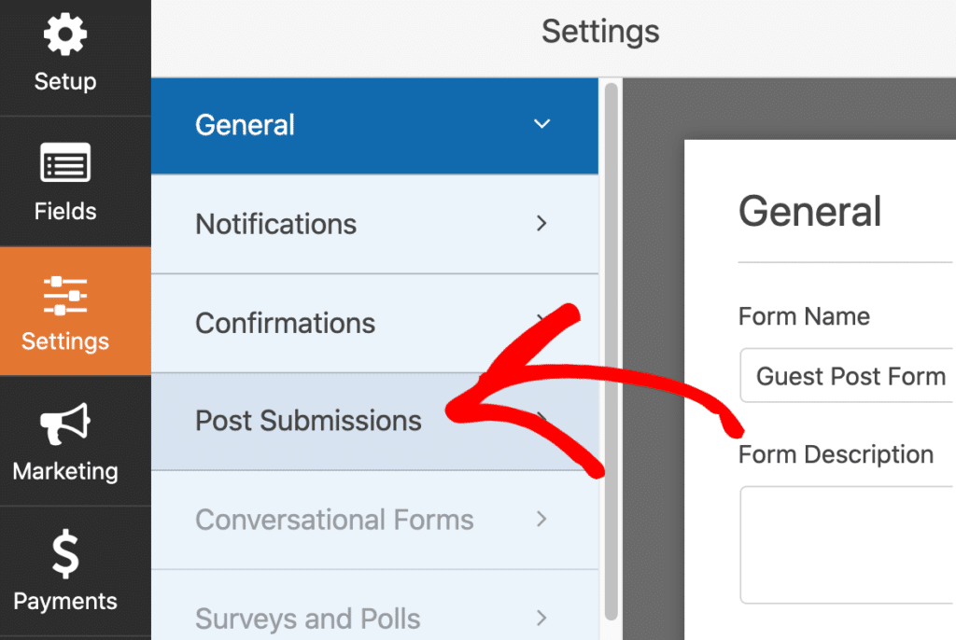Screen dimensions: 956x640
Task: Open the Setup gear icon
Action: pyautogui.click(x=63, y=34)
